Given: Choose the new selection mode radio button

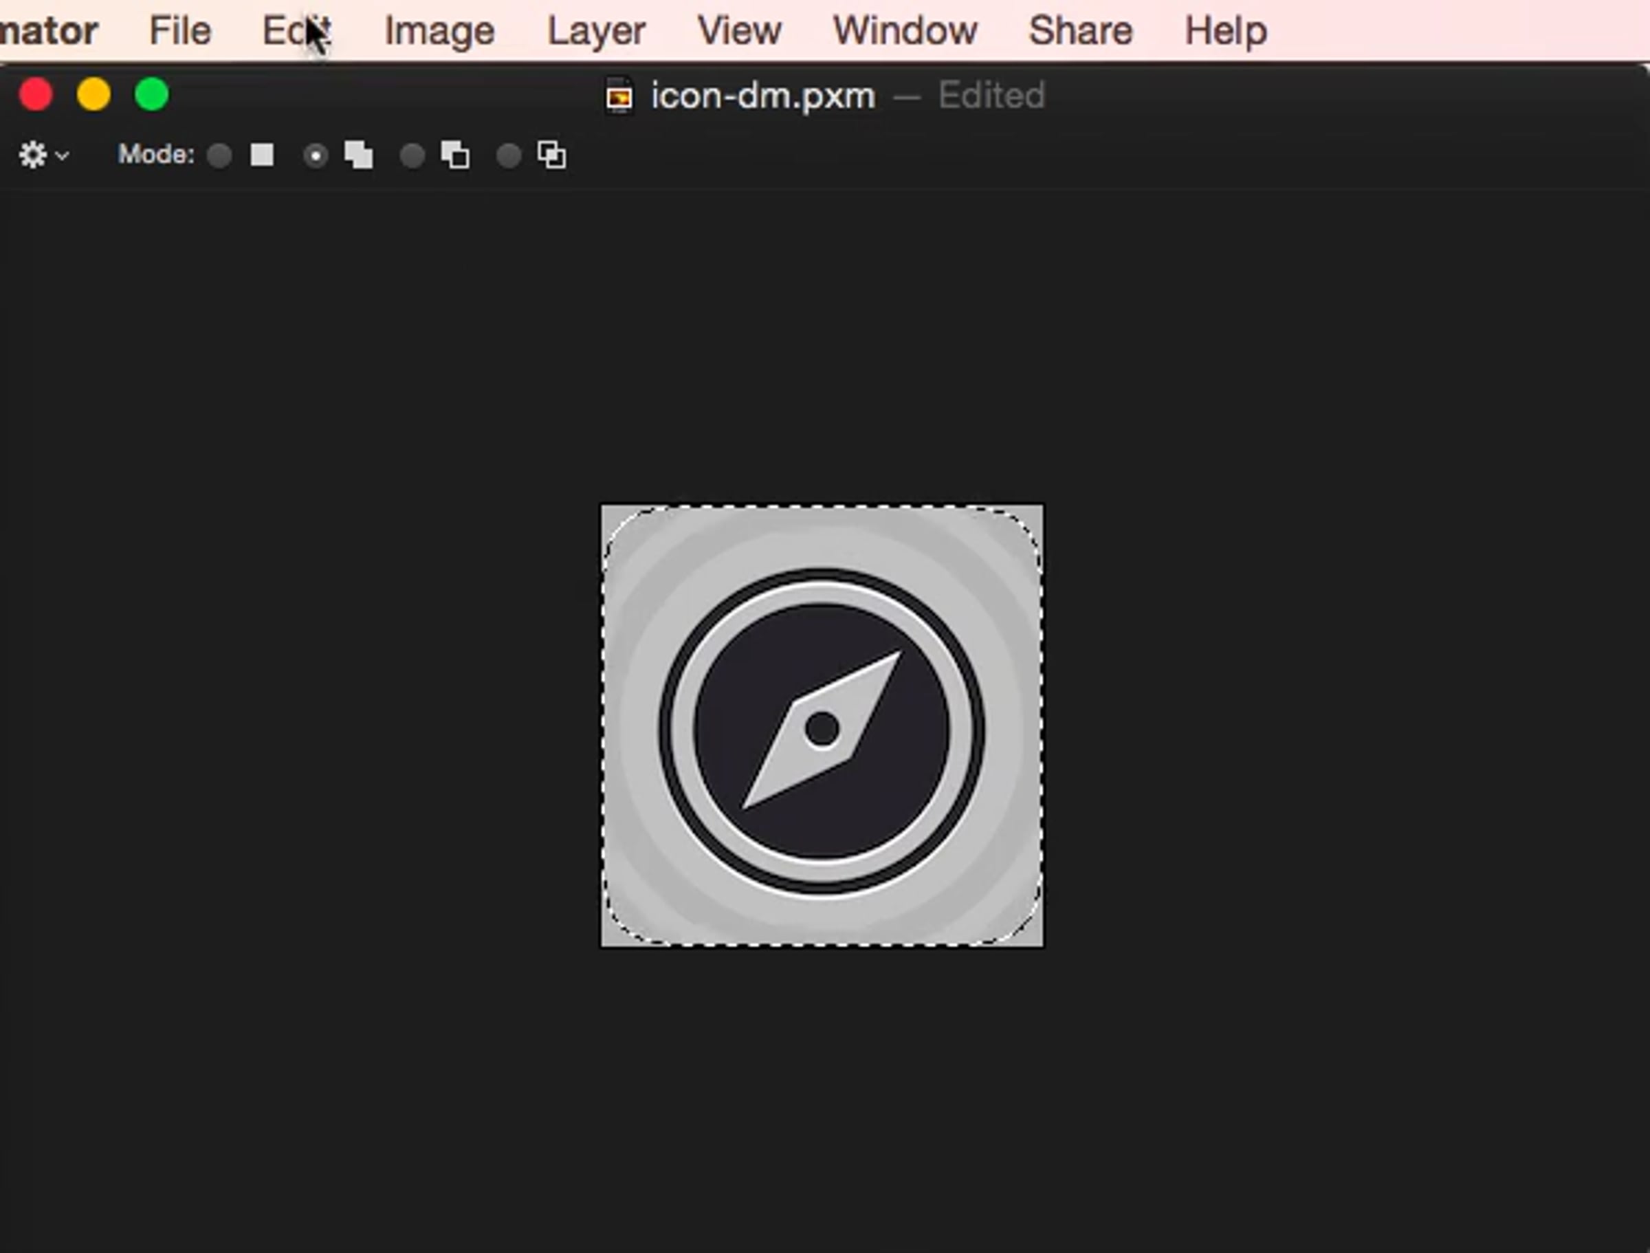Looking at the screenshot, I should pos(219,156).
